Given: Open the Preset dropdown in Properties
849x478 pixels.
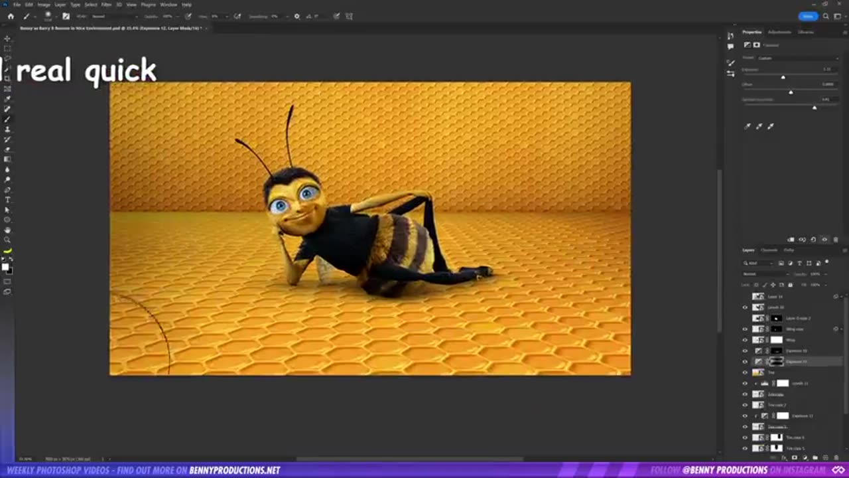Looking at the screenshot, I should [x=798, y=58].
